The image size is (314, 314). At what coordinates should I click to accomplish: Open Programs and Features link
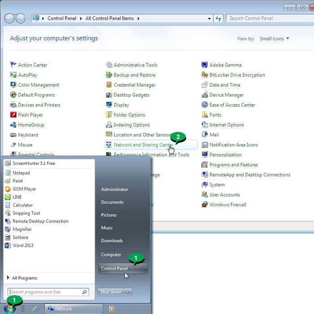(234, 165)
